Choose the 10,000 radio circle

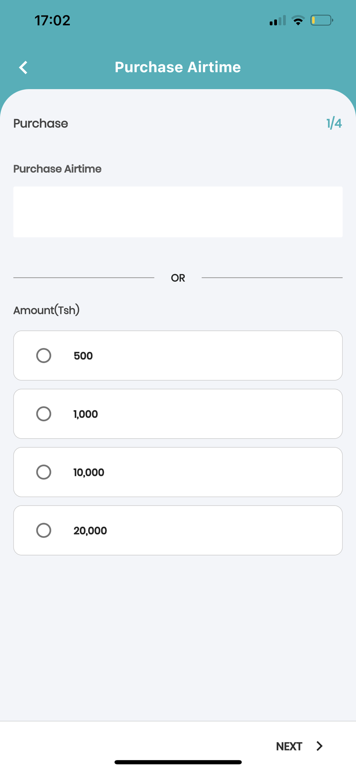44,472
